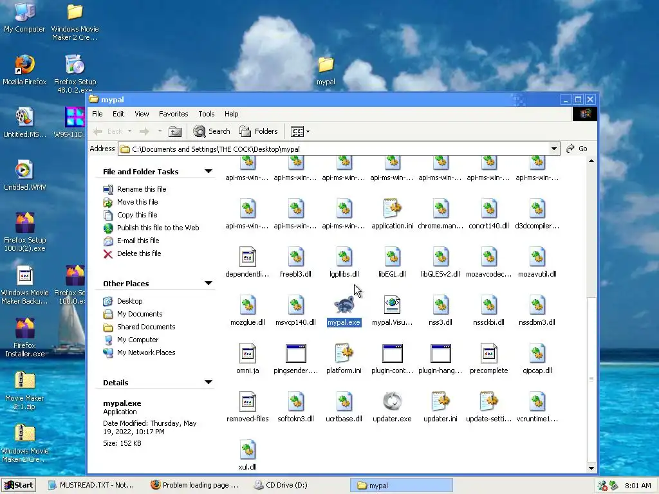The height and width of the screenshot is (494, 659).
Task: Click Copy this file link
Action: tap(137, 215)
